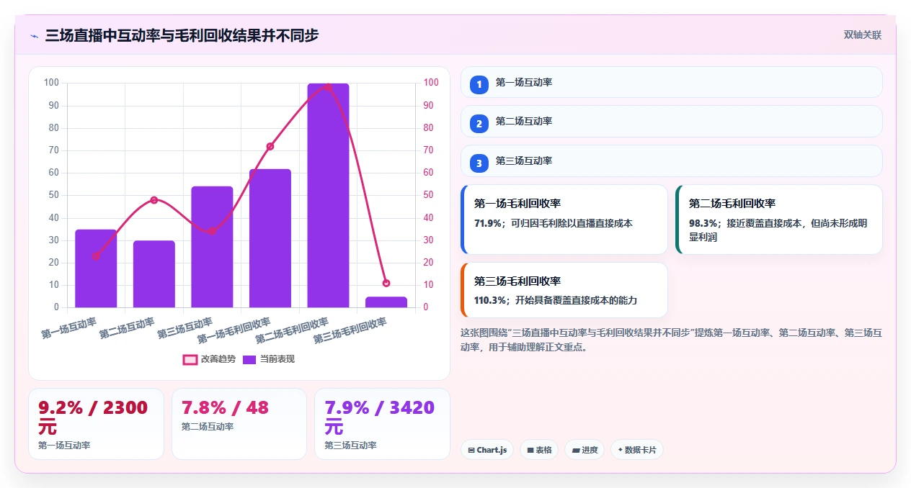911x488 pixels.
Task: Select the 7.8% / 48 stat card
Action: point(239,423)
